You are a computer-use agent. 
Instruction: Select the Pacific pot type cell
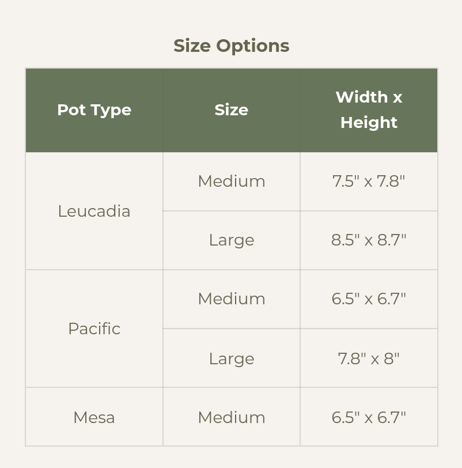pos(94,329)
